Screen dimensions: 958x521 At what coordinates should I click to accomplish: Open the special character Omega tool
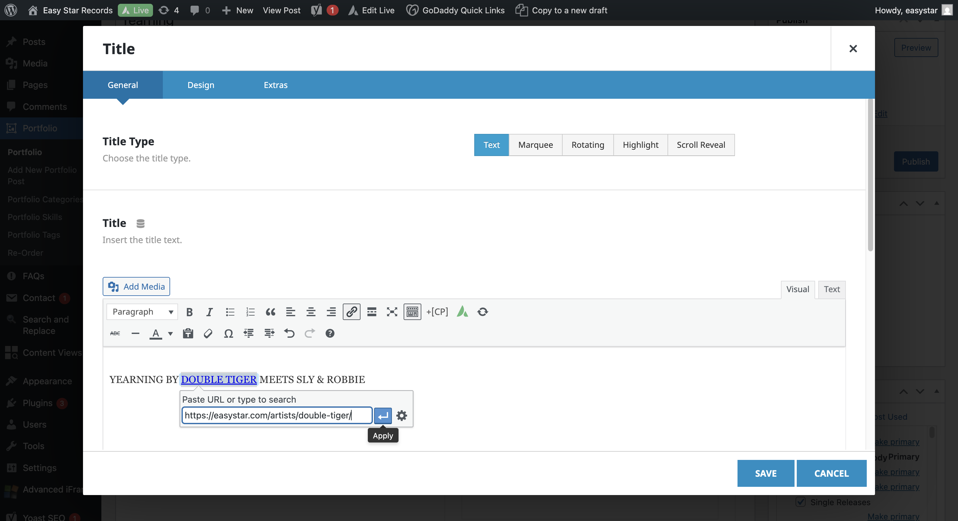pyautogui.click(x=228, y=333)
